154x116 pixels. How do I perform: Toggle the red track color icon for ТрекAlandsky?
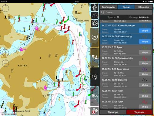pos(145,58)
